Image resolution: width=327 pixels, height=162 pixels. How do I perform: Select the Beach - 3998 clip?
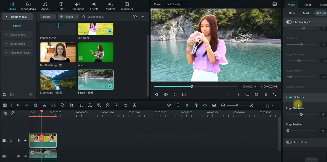(x=96, y=80)
